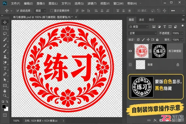This screenshot has width=186, height=124.
Task: Toggle the layer filter on/off switch
Action: point(182,26)
